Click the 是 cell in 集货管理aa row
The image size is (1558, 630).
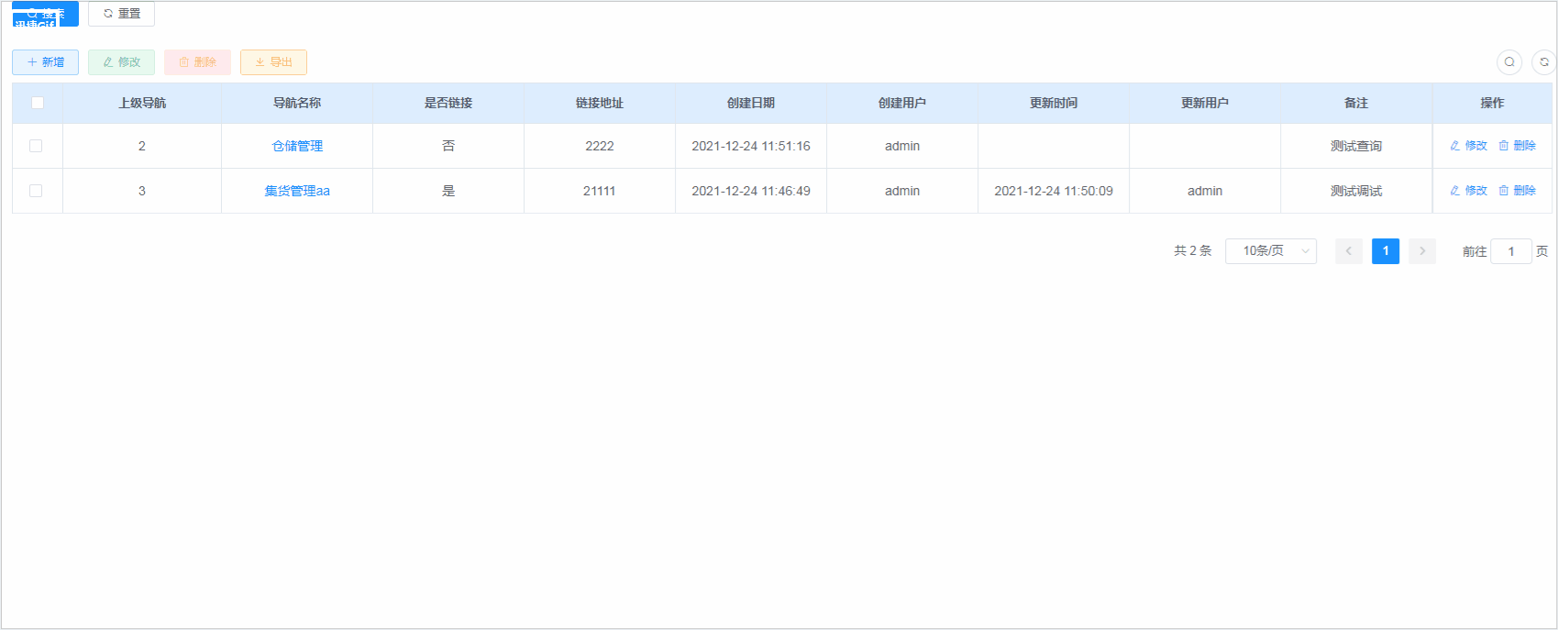pos(448,191)
